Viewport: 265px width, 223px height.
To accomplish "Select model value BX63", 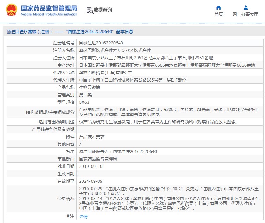I will [x=84, y=102].
